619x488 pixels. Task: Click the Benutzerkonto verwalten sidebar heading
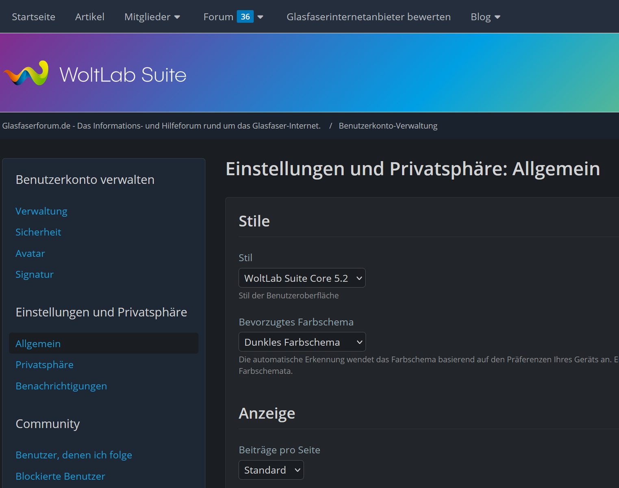tap(85, 179)
